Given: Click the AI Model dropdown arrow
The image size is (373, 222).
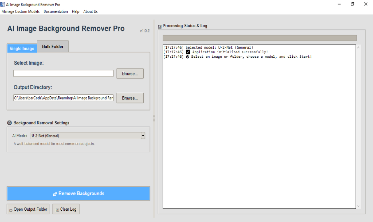Looking at the screenshot, I should click(x=143, y=135).
